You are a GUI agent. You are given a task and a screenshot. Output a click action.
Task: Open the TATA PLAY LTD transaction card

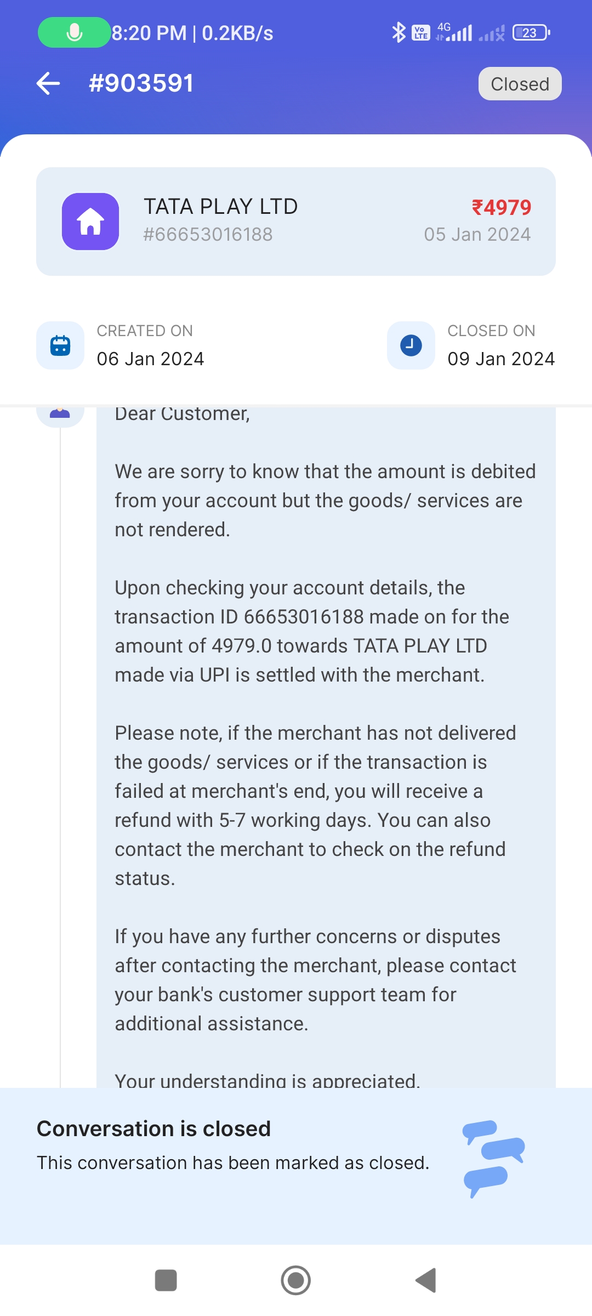296,222
